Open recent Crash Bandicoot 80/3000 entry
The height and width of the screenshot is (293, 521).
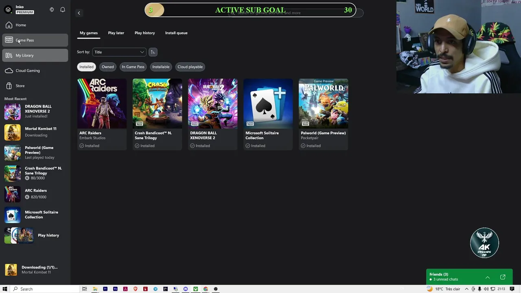[x=35, y=173]
